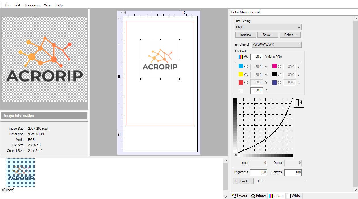
Task: Click the Initialize button
Action: pos(246,35)
